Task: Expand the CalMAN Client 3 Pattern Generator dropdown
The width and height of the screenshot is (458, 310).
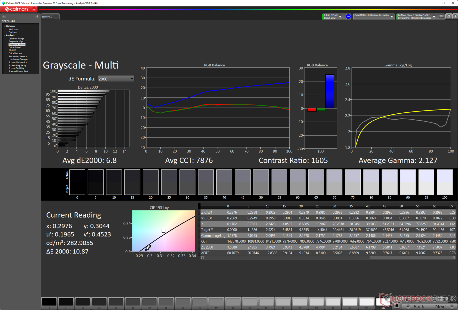Action: pos(392,17)
